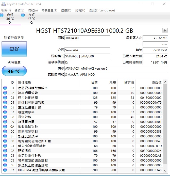Viewport: 170px width, 176px height.
Task: Click the blue status dot for ID C7
Action: click(x=5, y=170)
